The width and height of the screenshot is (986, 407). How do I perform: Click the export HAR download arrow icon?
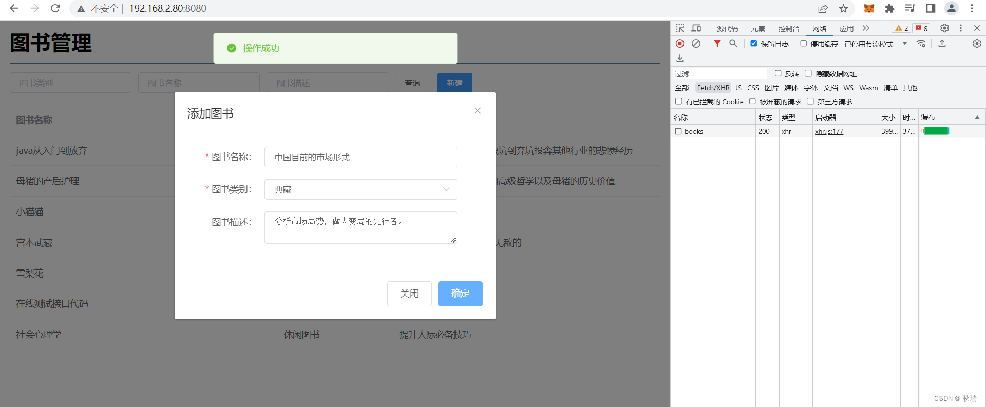680,58
